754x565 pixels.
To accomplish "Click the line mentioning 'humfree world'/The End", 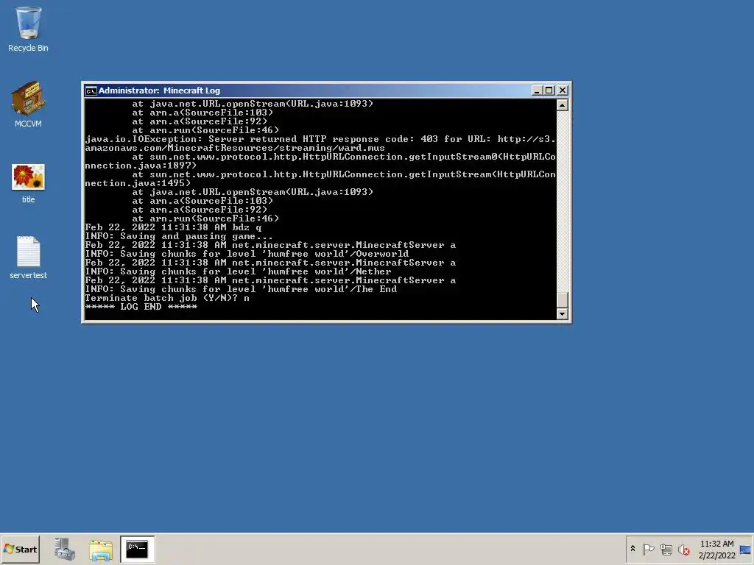I will click(241, 289).
